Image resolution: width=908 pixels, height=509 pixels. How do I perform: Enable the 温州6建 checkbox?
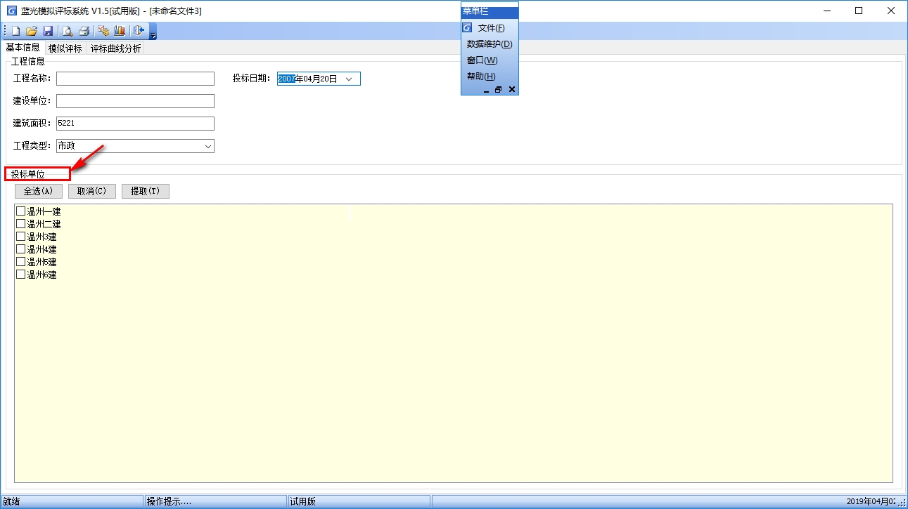pos(20,275)
